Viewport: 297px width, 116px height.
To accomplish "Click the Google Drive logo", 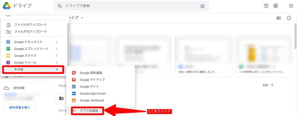I will pyautogui.click(x=7, y=6).
